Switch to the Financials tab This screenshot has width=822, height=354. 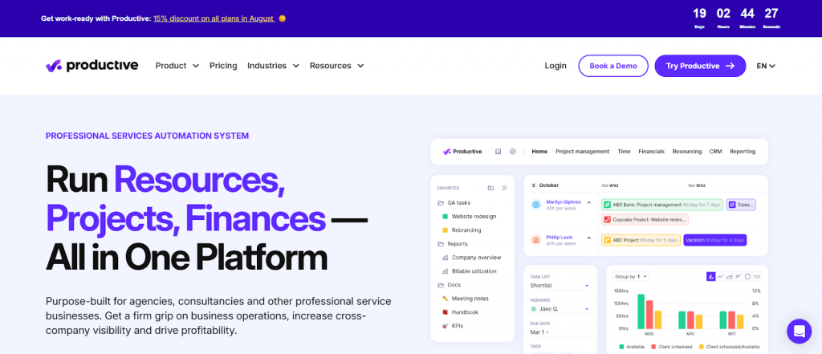coord(651,152)
